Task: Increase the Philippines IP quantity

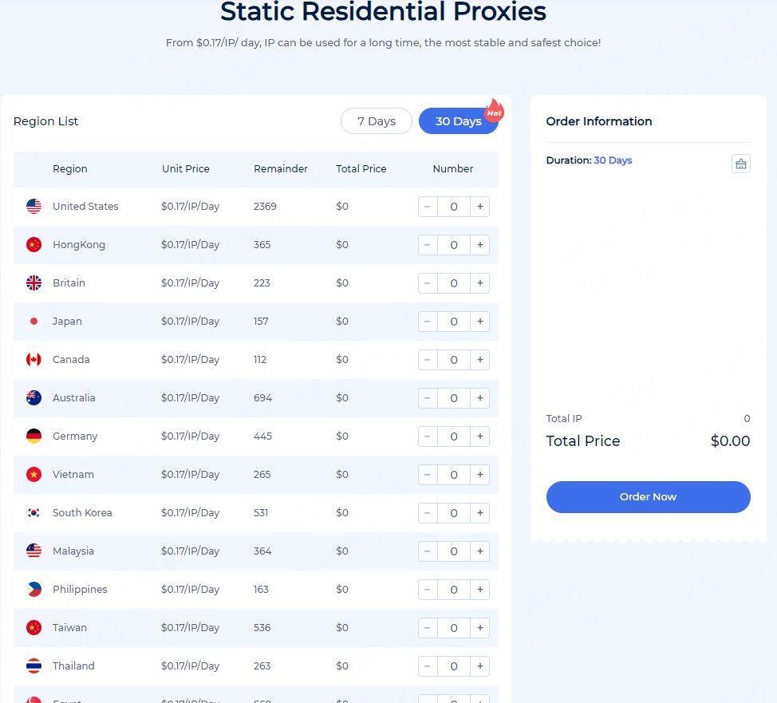Action: pos(480,590)
